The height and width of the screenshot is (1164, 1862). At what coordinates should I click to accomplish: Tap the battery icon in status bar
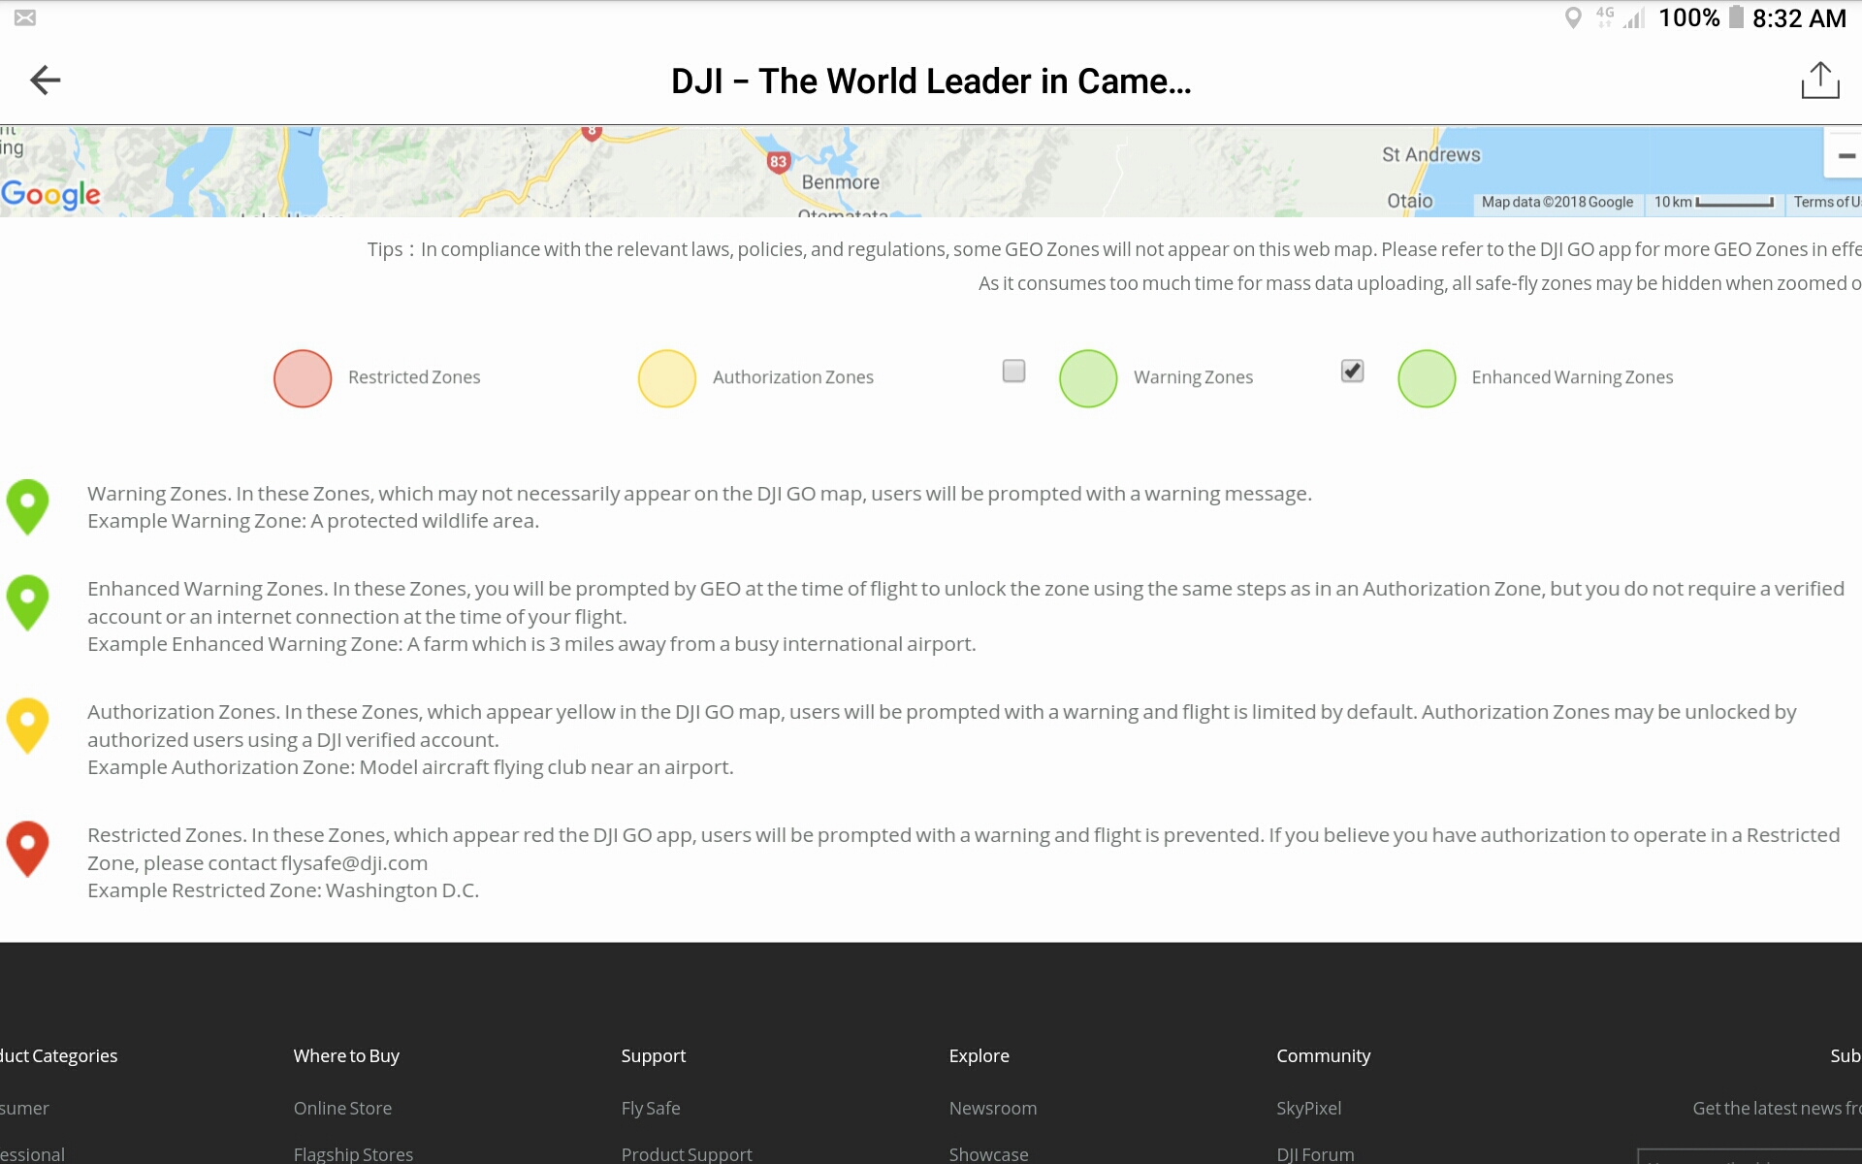(1736, 17)
